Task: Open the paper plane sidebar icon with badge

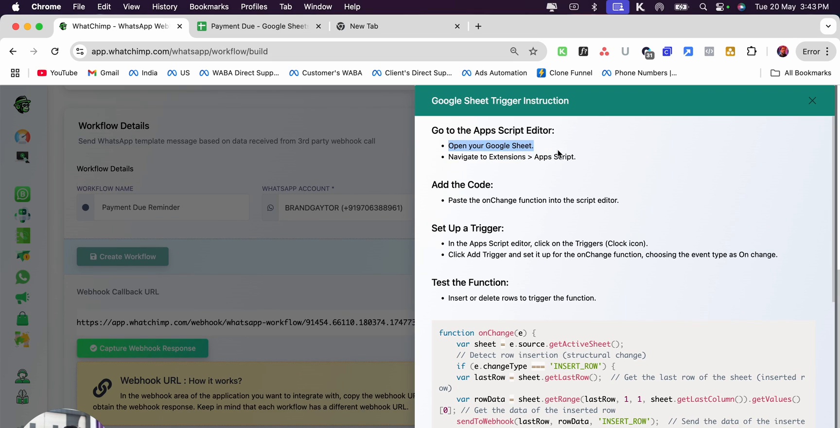Action: click(x=22, y=256)
